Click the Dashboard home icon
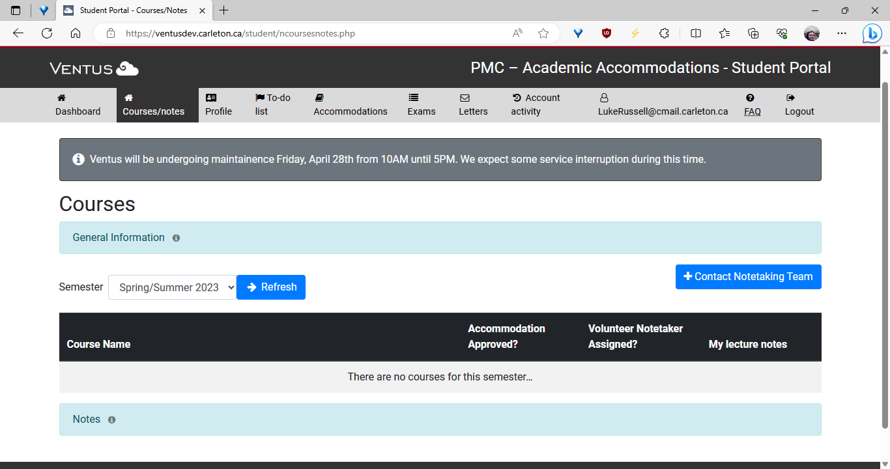Viewport: 890px width, 469px height. [x=61, y=96]
